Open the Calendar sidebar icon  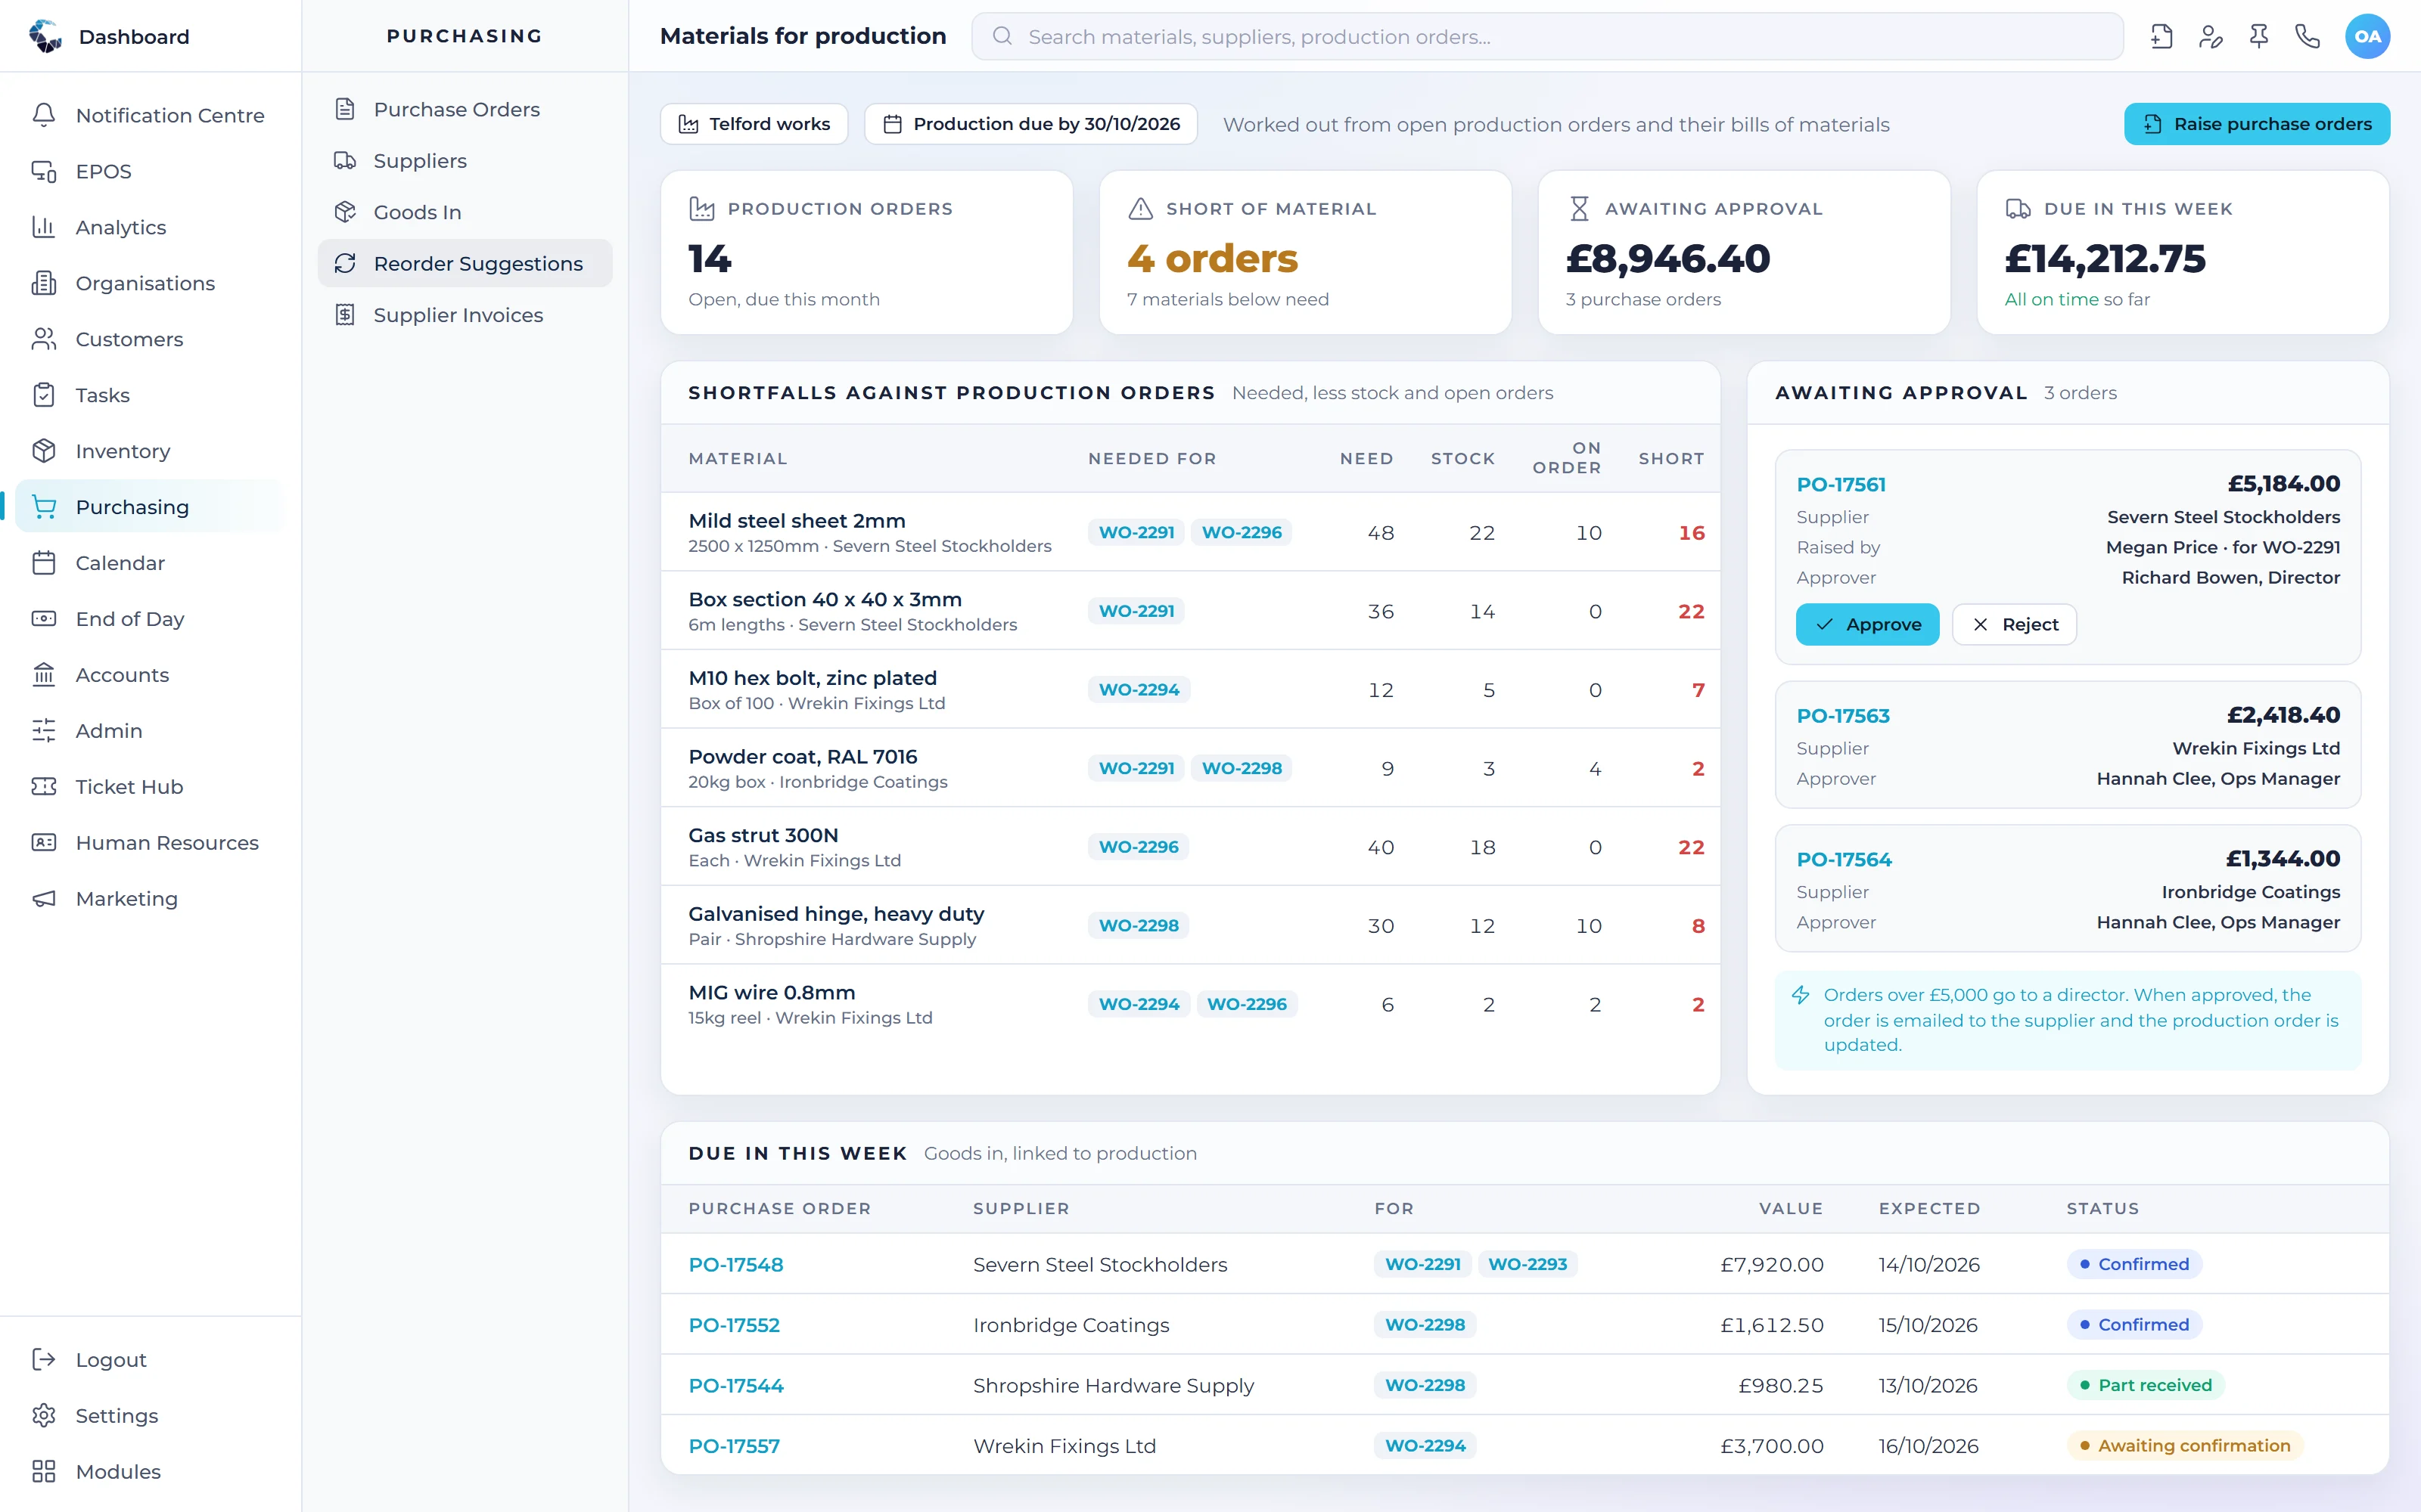coord(44,563)
